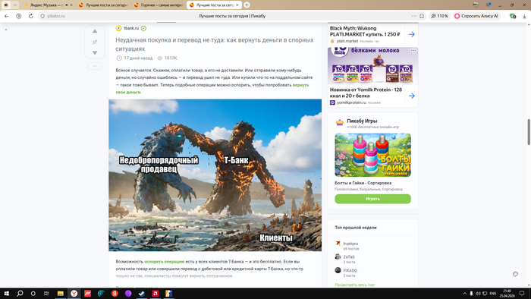Click the page vertical scrollbar thumb

tap(529, 132)
